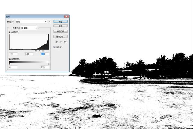Image resolution: width=193 pixels, height=129 pixels.
Task: Open the preset options menu icon
Action: point(50,22)
